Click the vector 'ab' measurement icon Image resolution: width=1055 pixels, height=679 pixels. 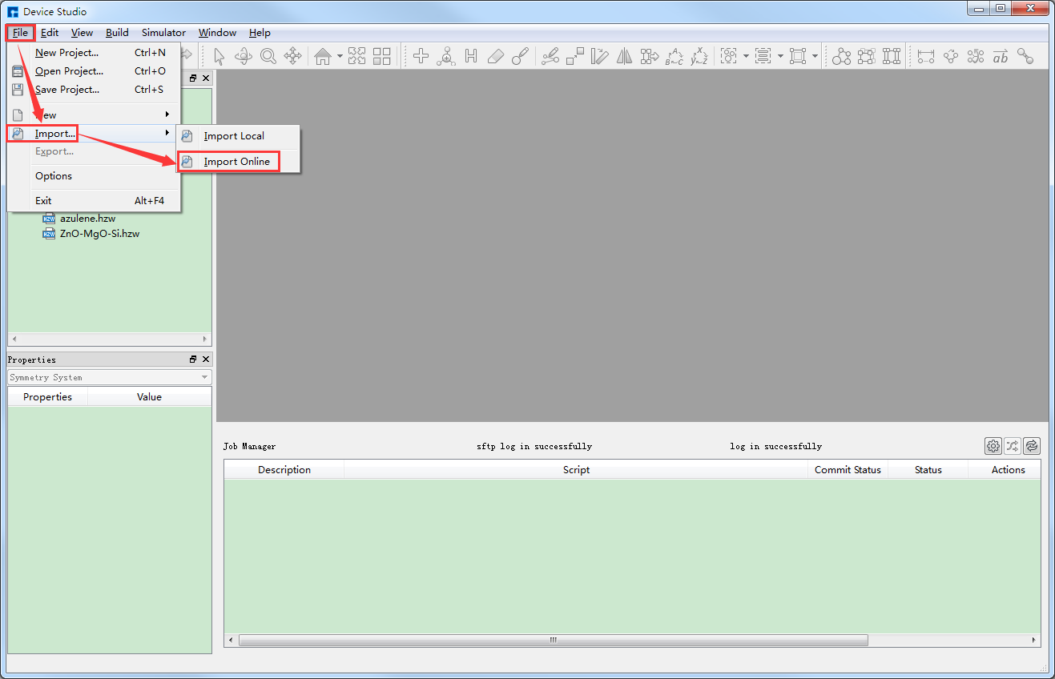[x=1001, y=56]
